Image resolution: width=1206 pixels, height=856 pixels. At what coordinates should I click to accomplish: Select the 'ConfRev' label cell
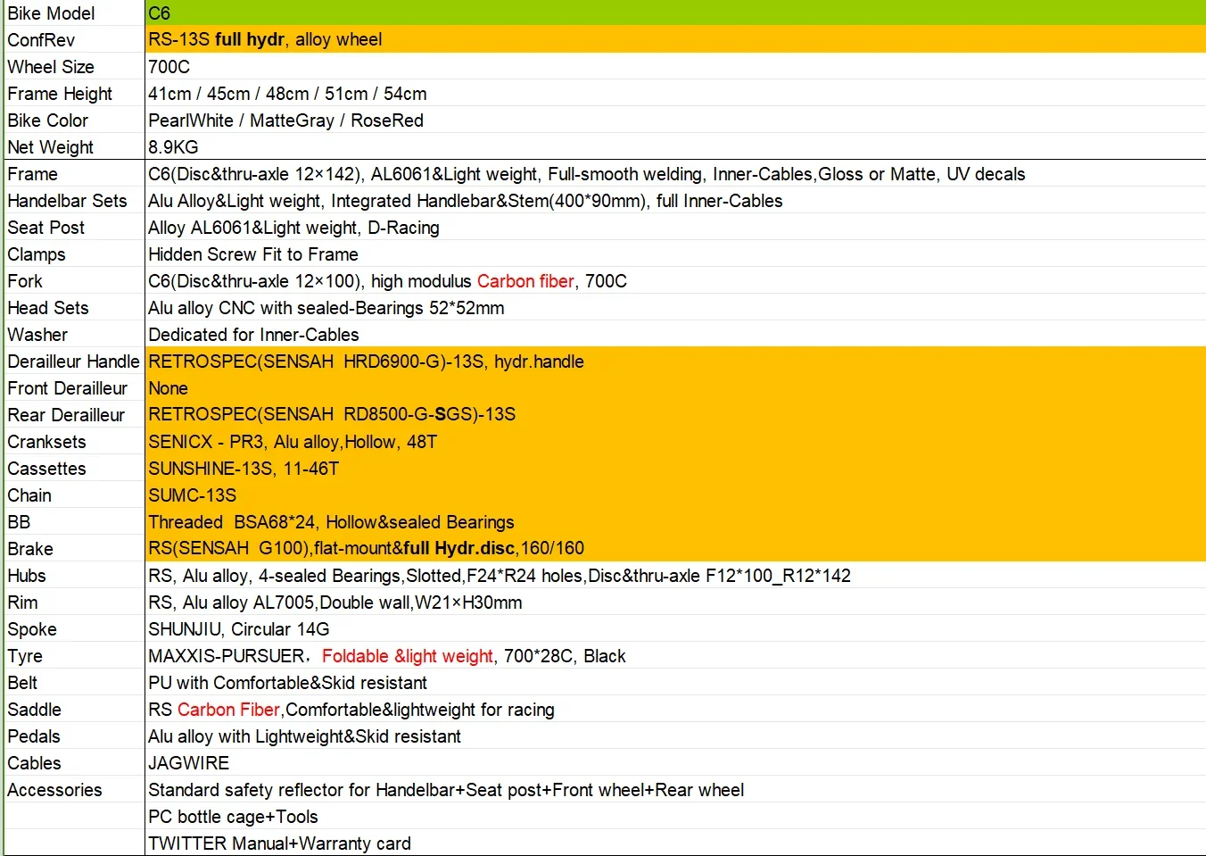click(74, 39)
